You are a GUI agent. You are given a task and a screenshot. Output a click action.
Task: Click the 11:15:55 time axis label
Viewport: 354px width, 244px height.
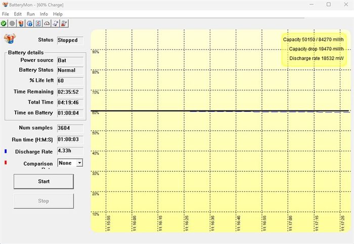click(x=109, y=223)
